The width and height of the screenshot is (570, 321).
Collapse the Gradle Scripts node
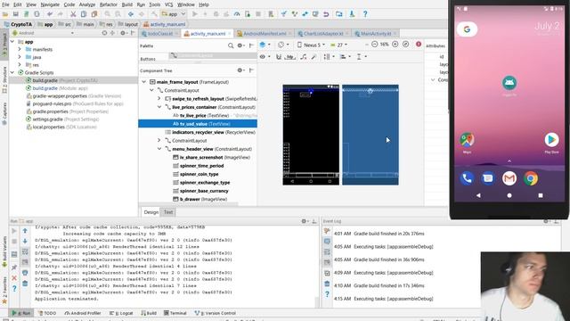tap(12, 72)
